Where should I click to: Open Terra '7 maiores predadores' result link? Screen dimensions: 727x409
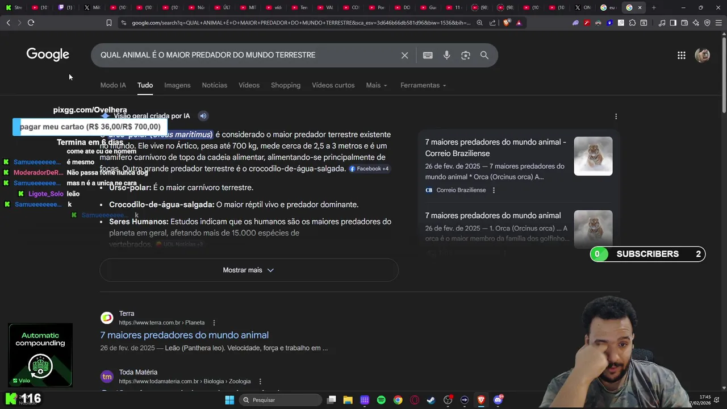(x=185, y=335)
